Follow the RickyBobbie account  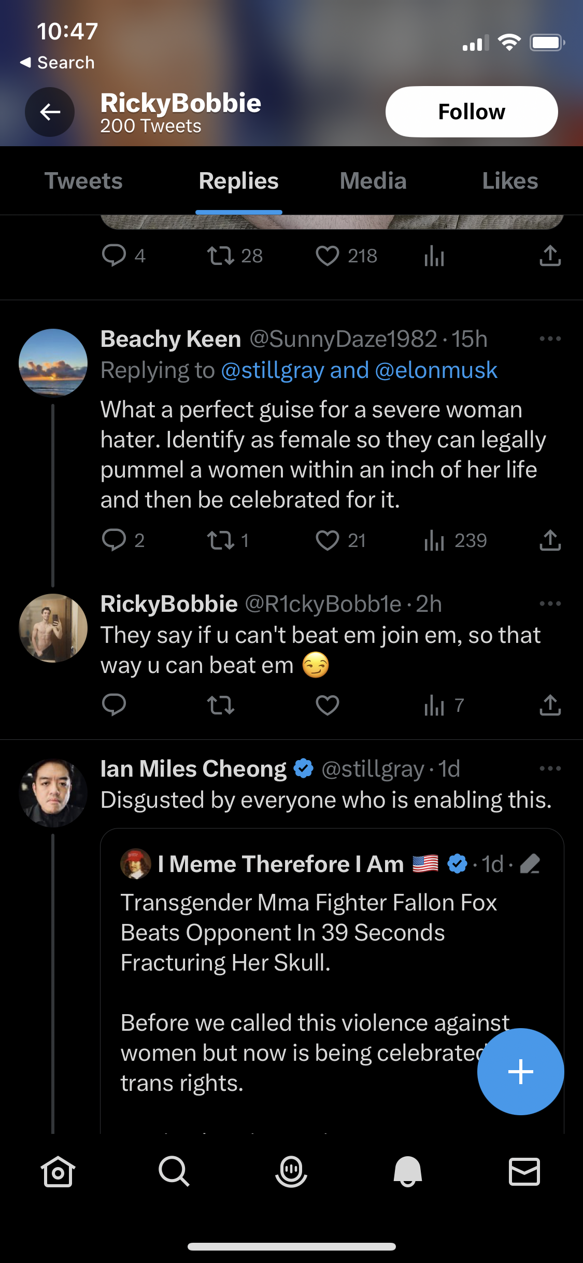(x=471, y=112)
